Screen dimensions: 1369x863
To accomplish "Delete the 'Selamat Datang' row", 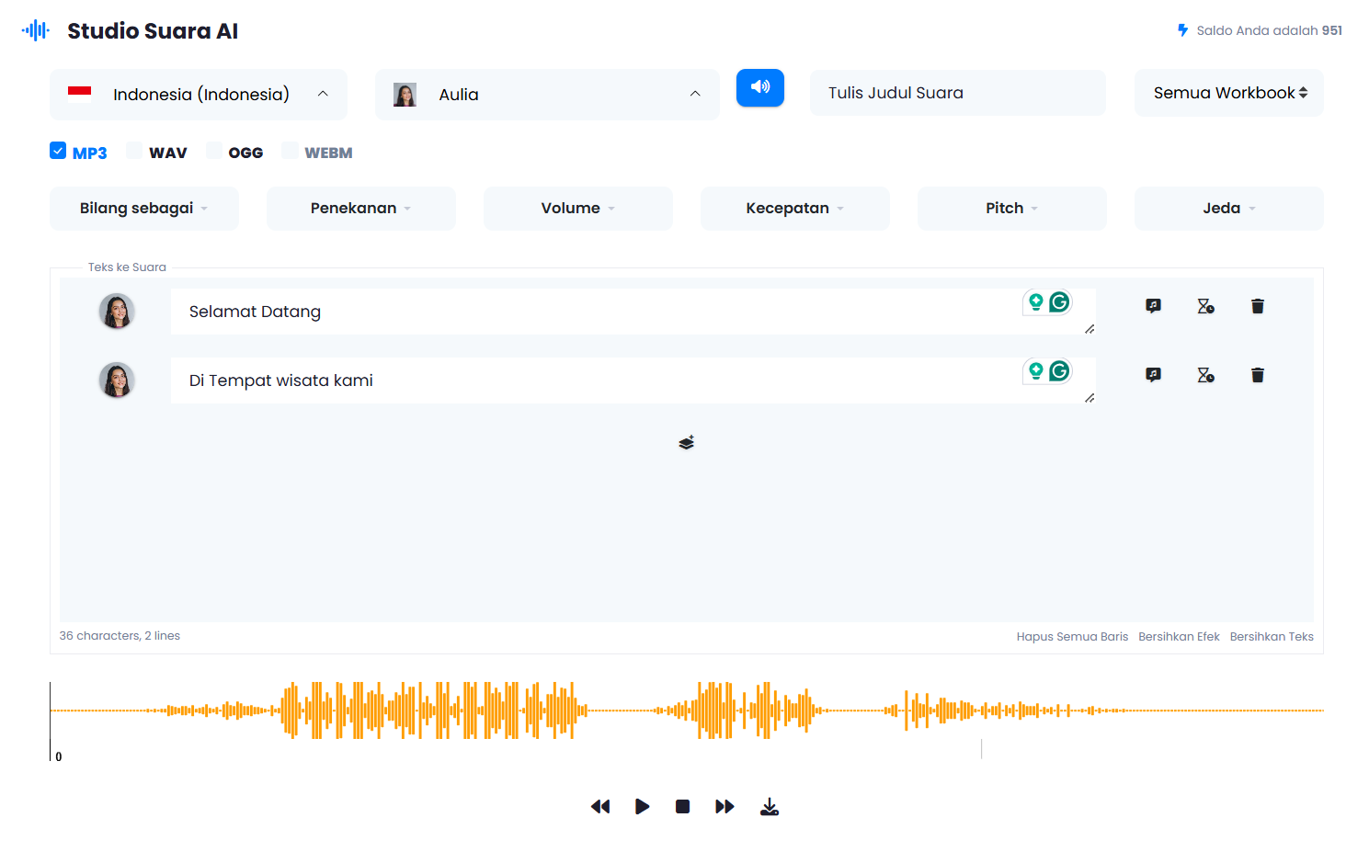I will (1257, 306).
